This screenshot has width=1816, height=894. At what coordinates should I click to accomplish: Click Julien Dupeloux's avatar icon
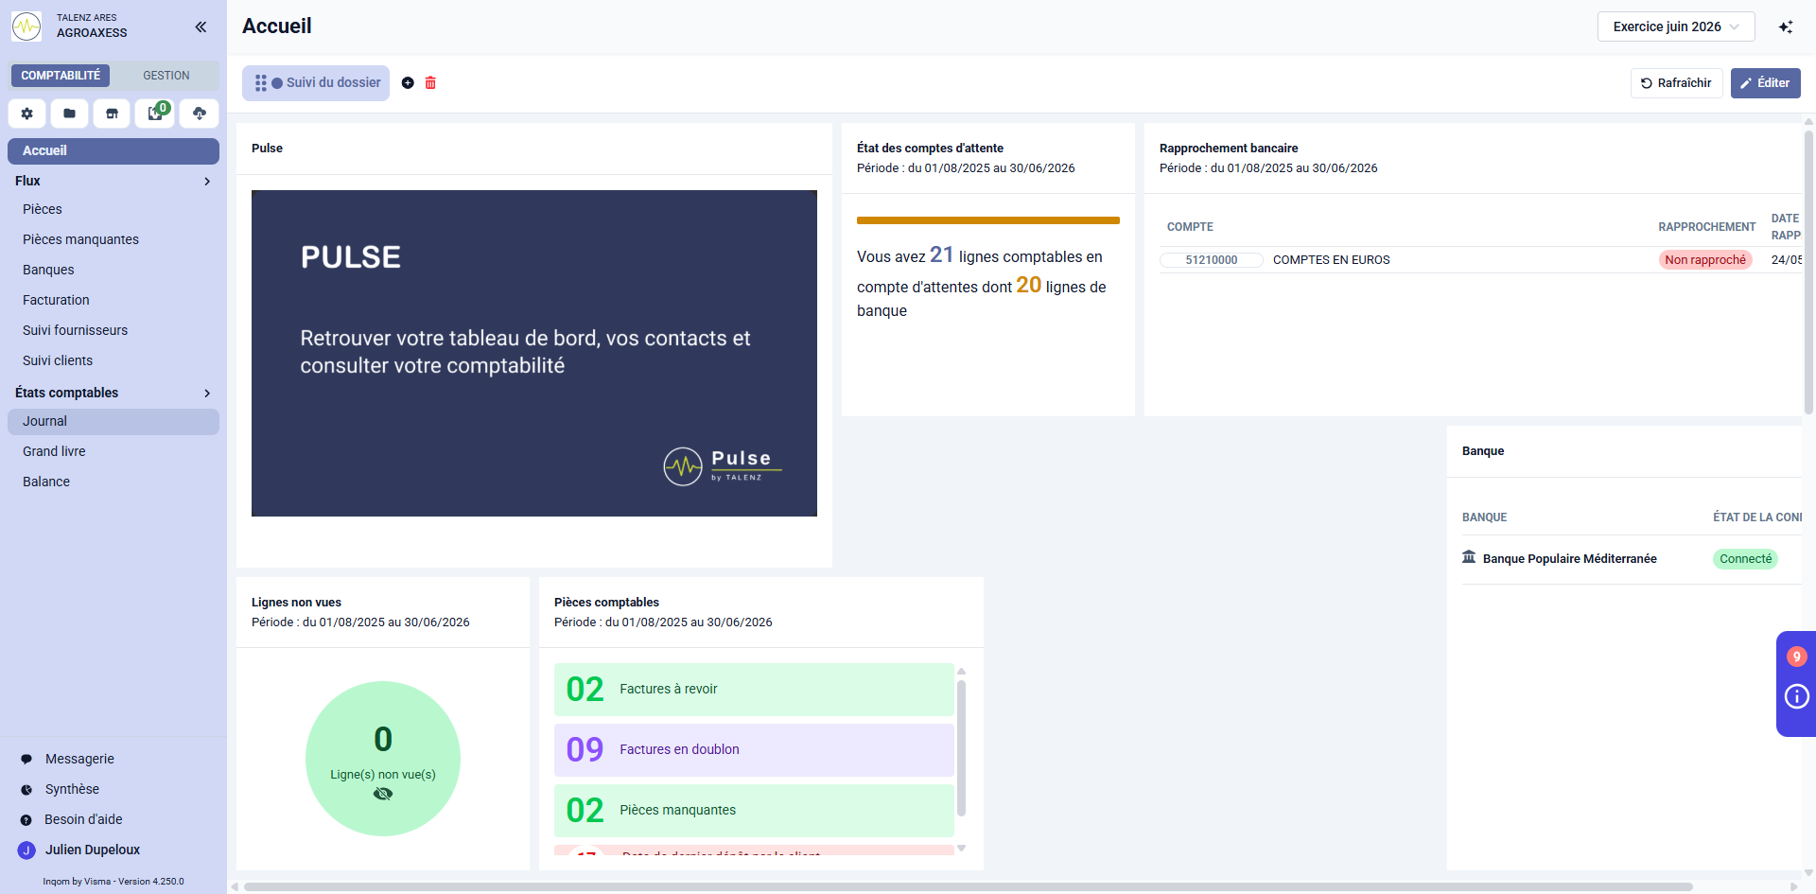point(26,850)
